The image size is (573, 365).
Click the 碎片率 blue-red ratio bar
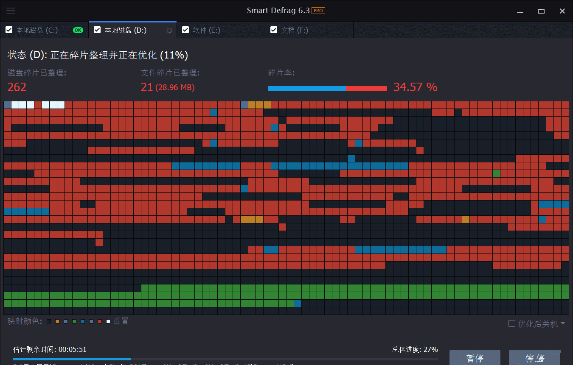[327, 89]
